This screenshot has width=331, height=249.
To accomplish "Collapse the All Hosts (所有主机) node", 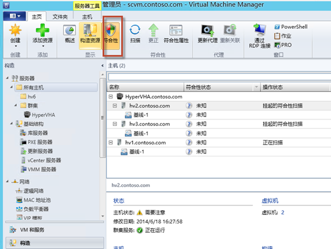I will click(11, 87).
